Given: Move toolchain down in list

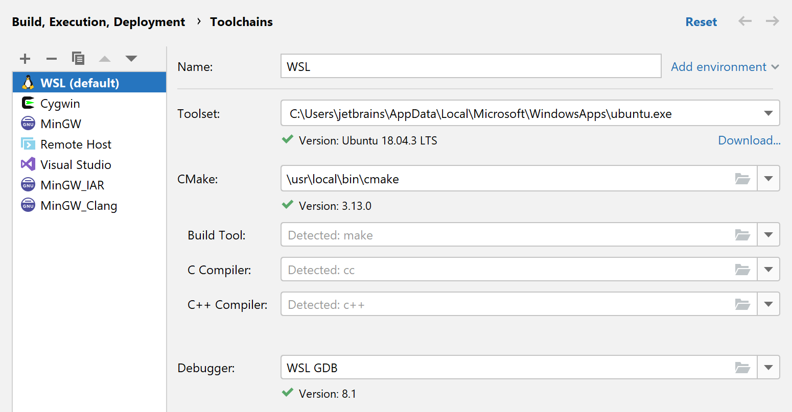Looking at the screenshot, I should tap(131, 59).
